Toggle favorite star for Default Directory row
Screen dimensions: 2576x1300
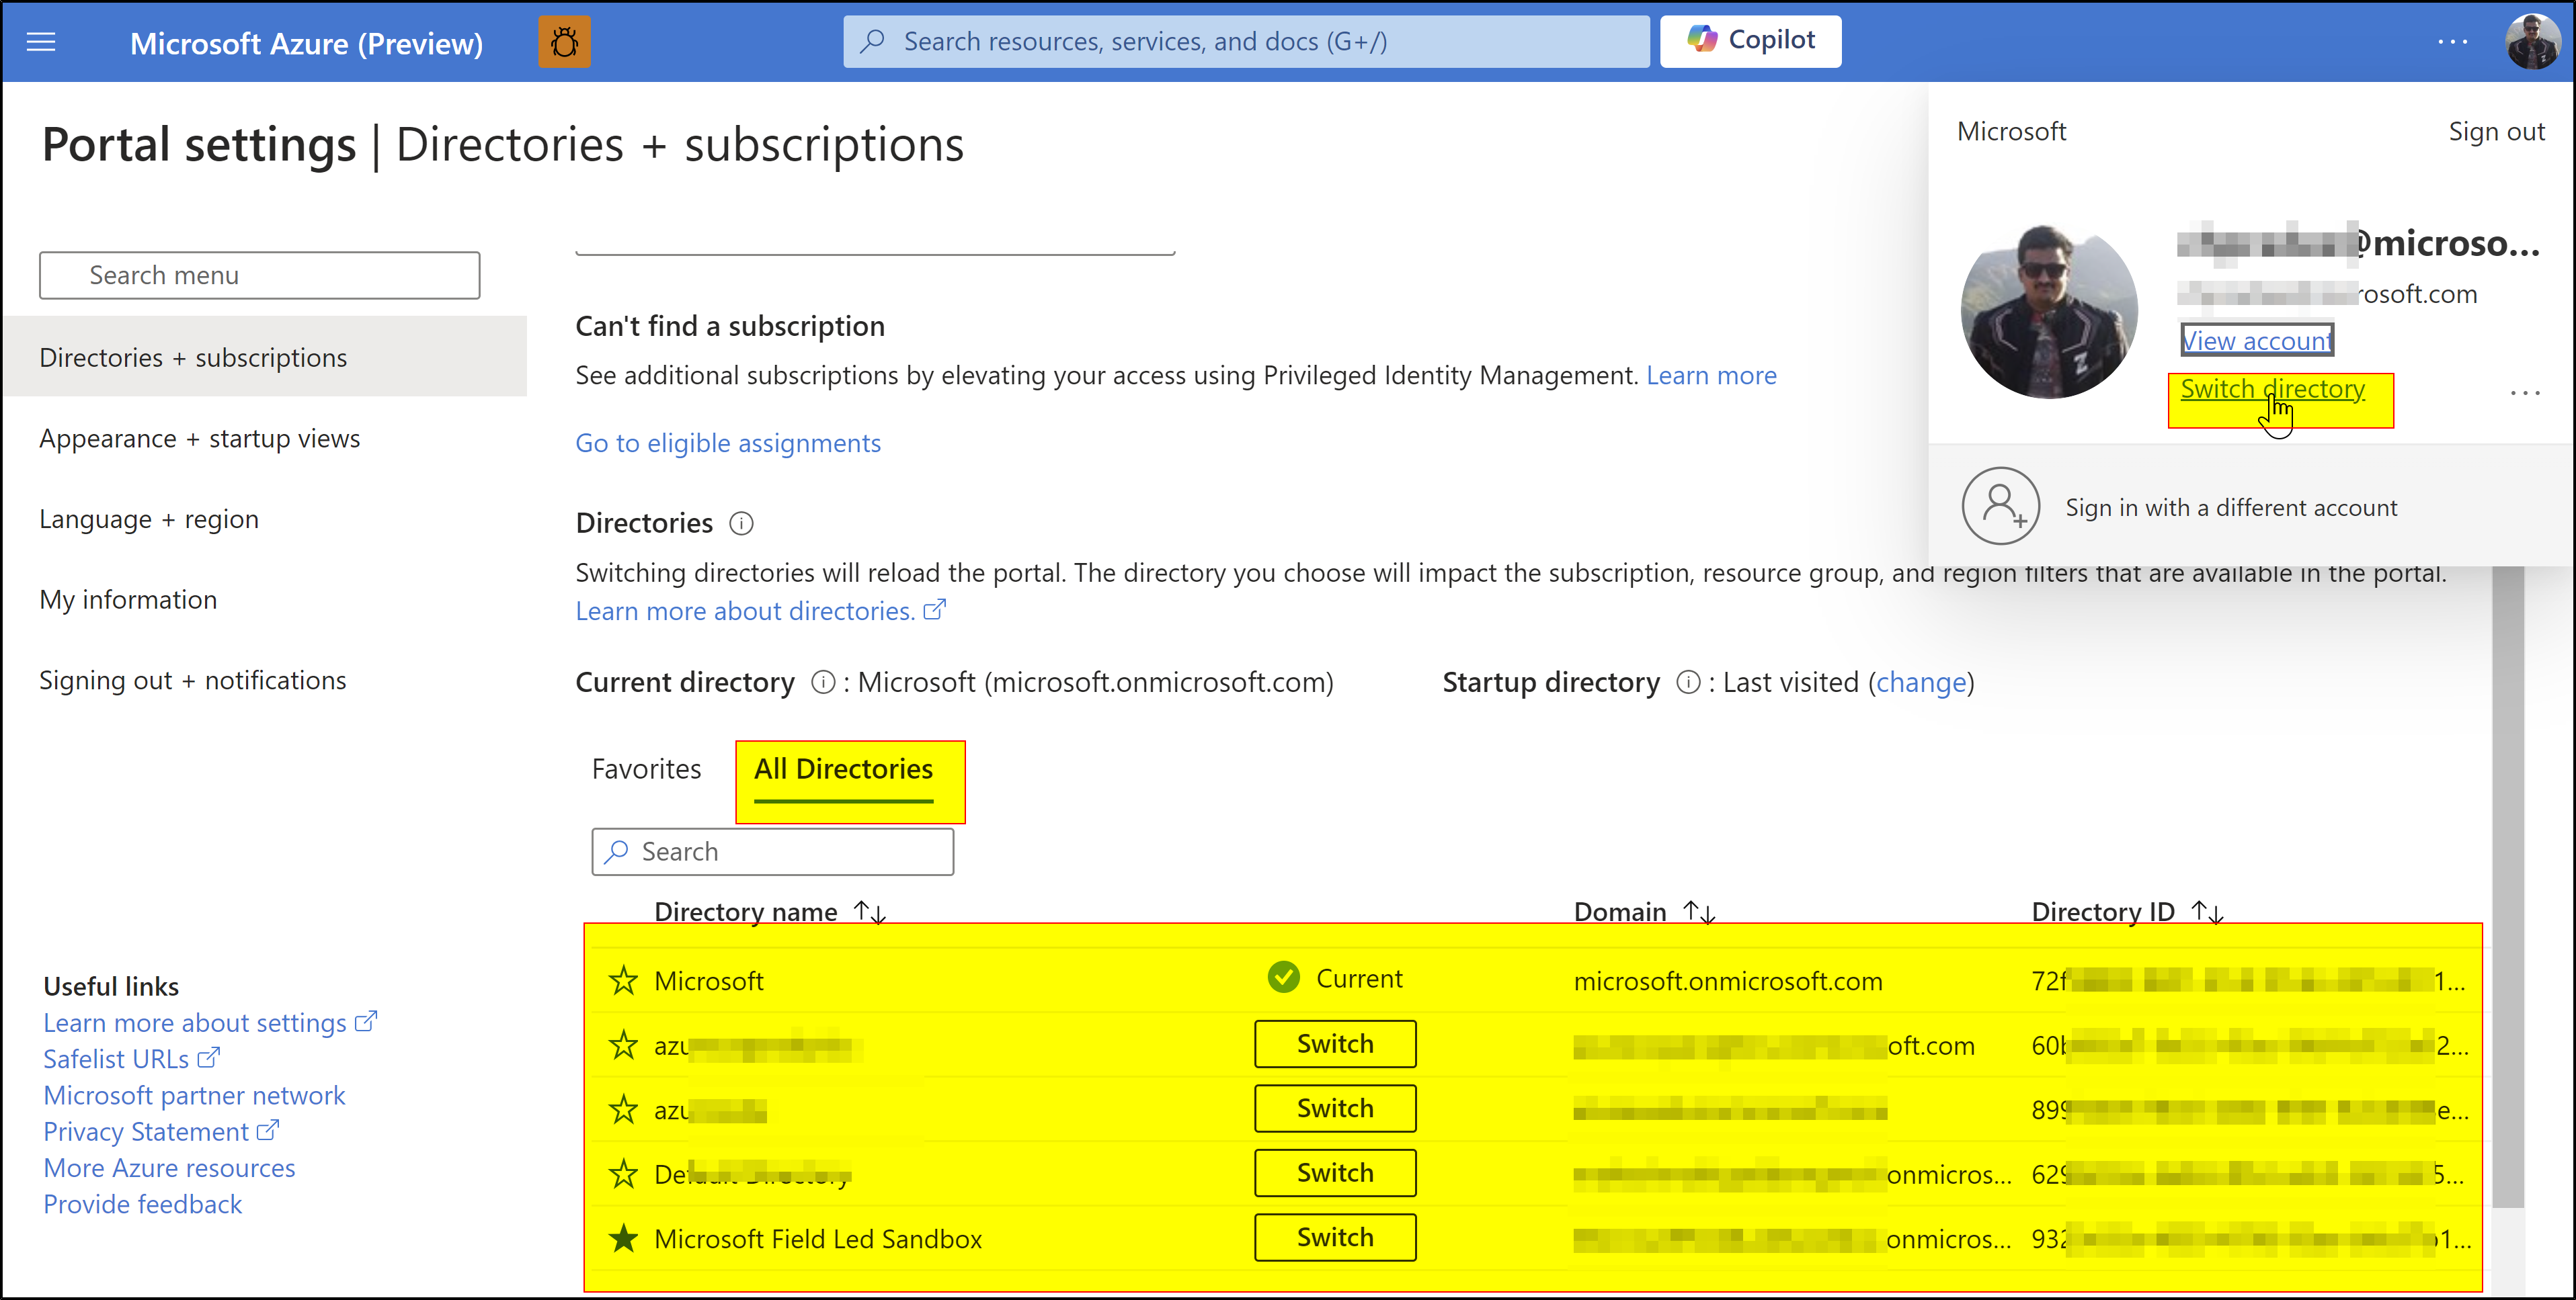[623, 1173]
